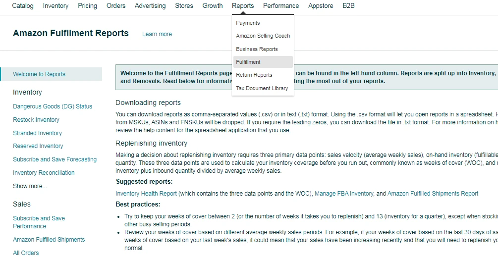Open the Appstore menu
This screenshot has height=257, width=498.
click(x=321, y=6)
